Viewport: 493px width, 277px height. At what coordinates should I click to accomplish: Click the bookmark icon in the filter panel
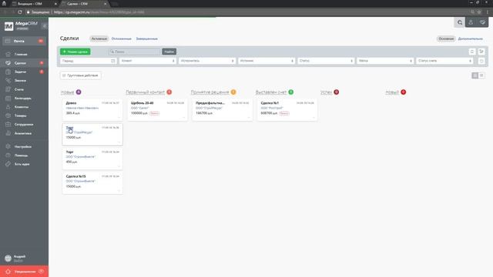472,52
